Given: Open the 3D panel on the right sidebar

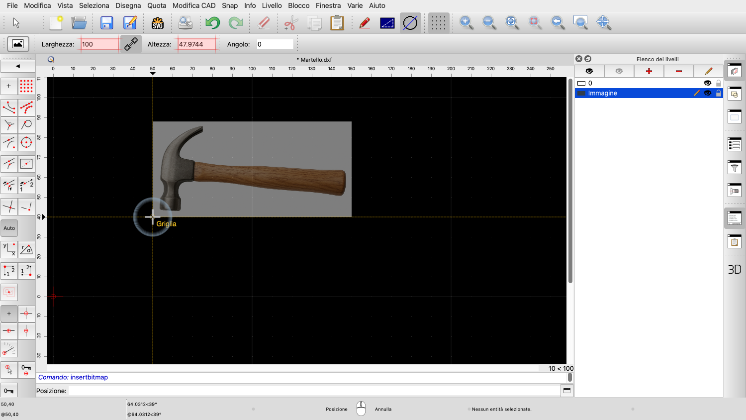Looking at the screenshot, I should (735, 269).
